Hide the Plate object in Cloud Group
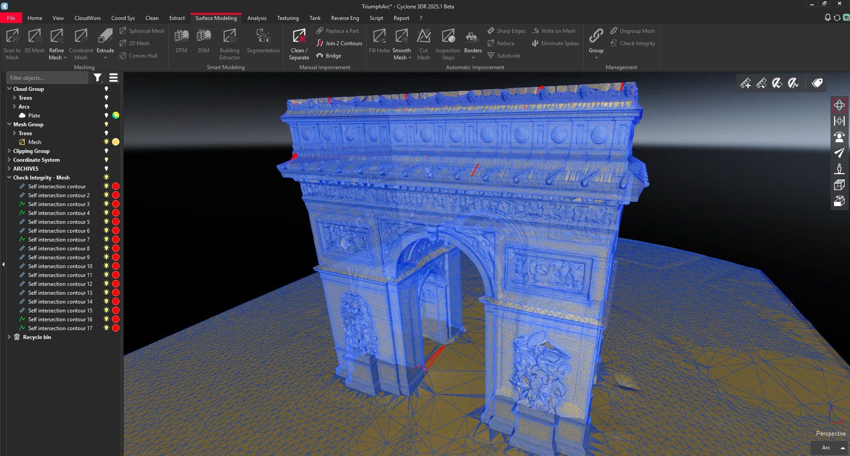 106,115
